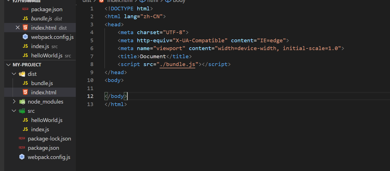390x171 pixels.
Task: Click the src folder icon in the explorer
Action: coord(22,111)
